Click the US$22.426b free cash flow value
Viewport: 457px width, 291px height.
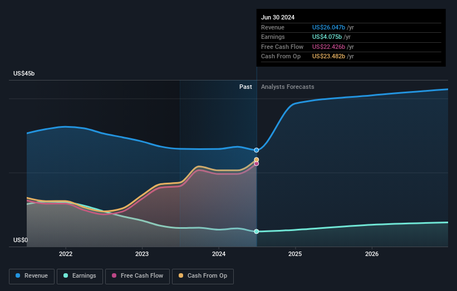pos(329,47)
